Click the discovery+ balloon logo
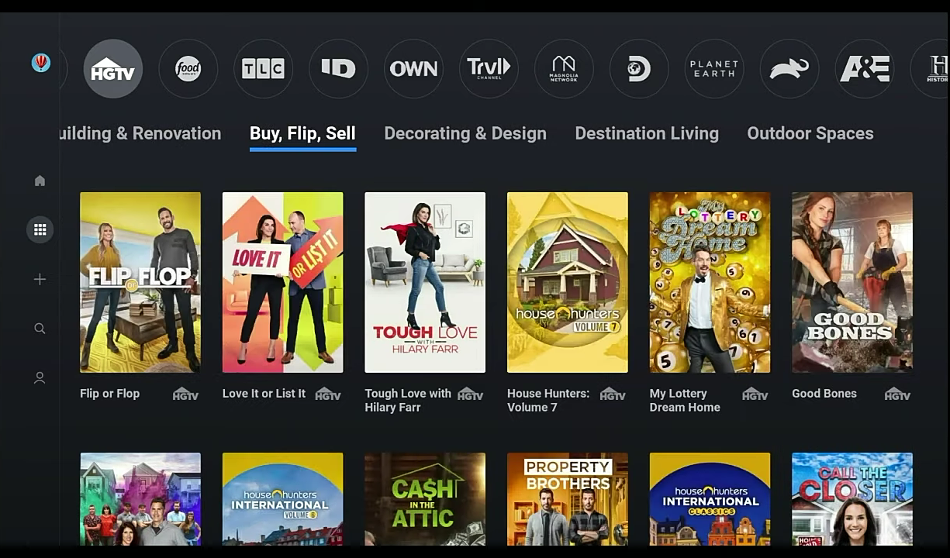This screenshot has width=950, height=558. [41, 63]
